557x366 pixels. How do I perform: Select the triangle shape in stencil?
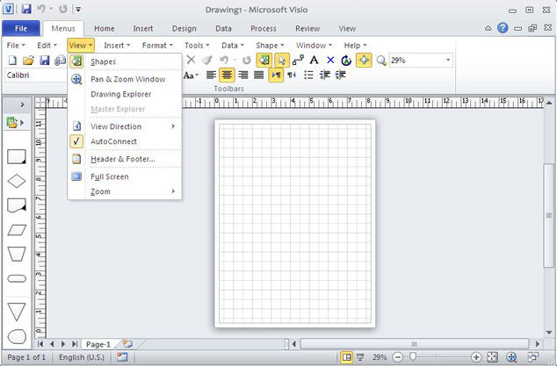[17, 312]
